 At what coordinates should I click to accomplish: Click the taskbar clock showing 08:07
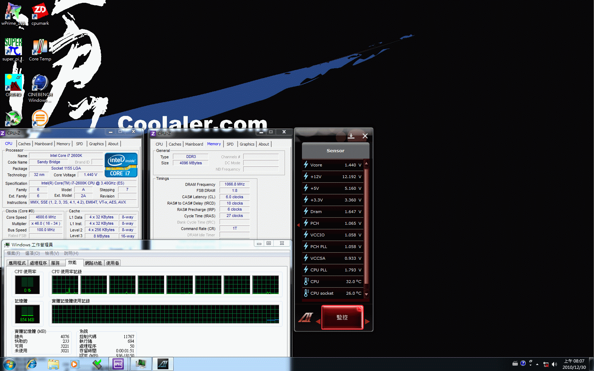click(574, 364)
